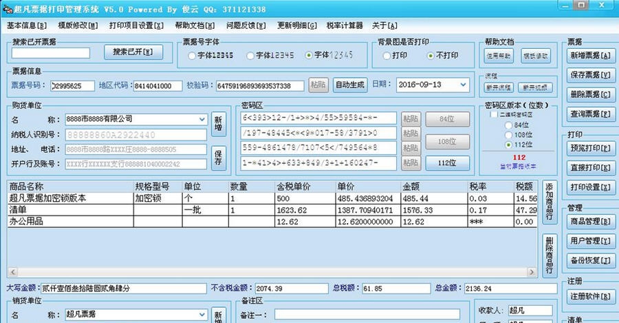The height and width of the screenshot is (323, 619).
Task: Click 粘贴 beside the first password line
Action: pos(411,119)
